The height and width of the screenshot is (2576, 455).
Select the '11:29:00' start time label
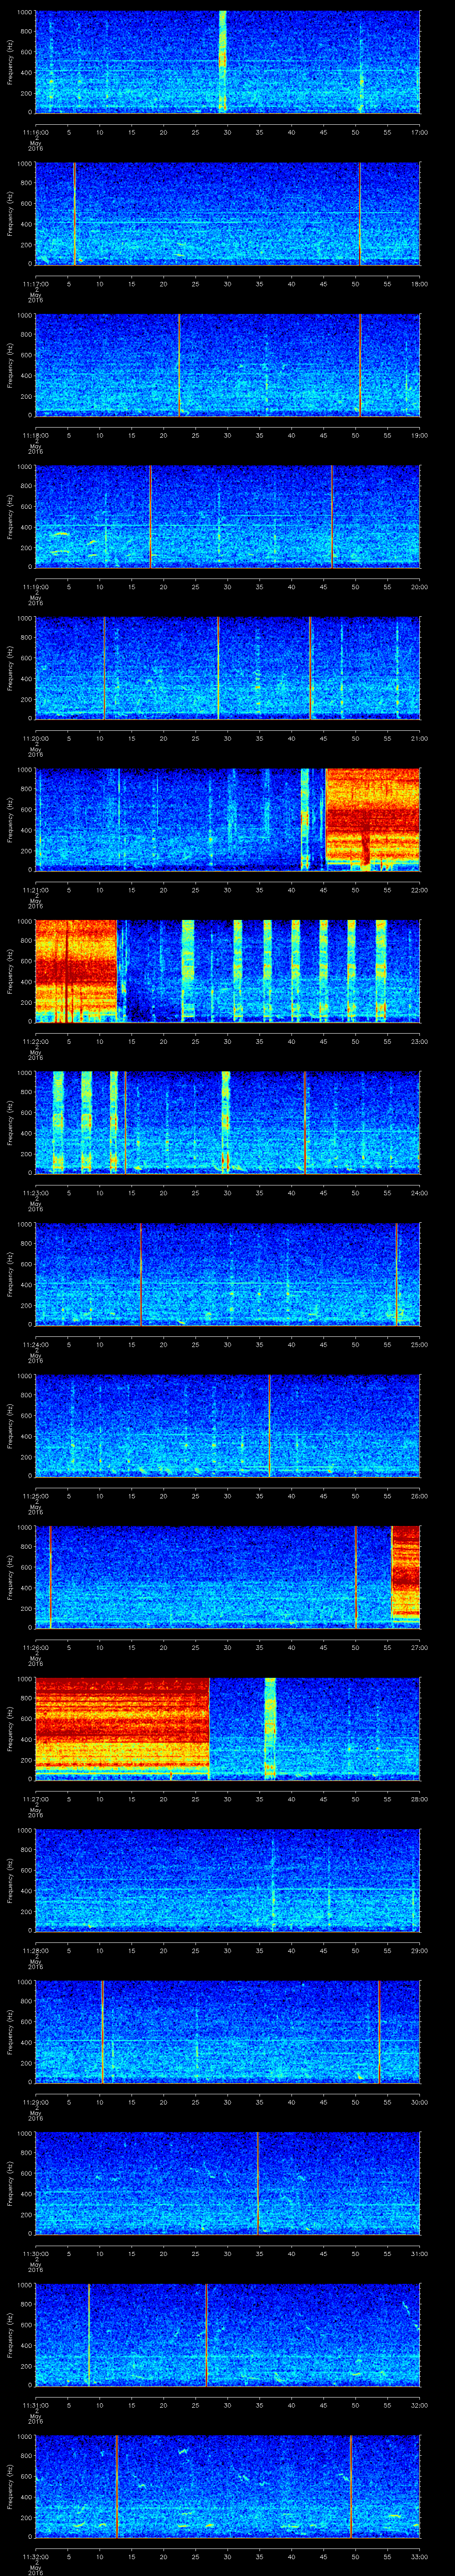click(x=35, y=2101)
